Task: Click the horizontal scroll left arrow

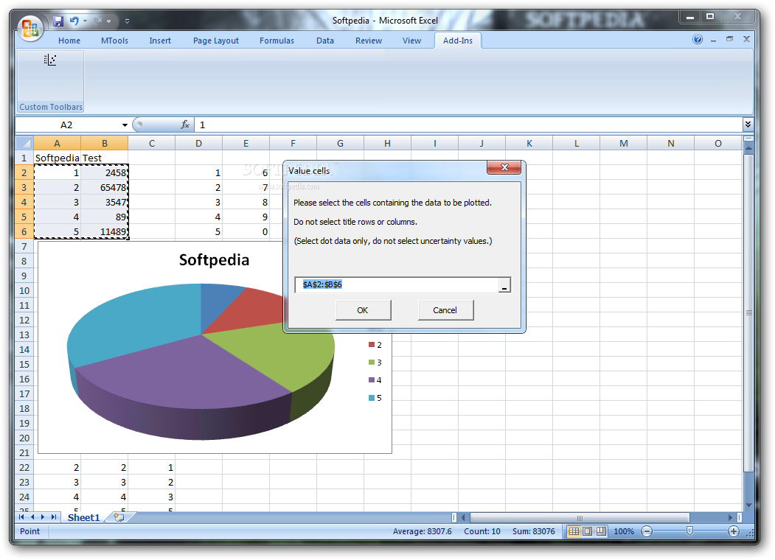Action: 464,517
